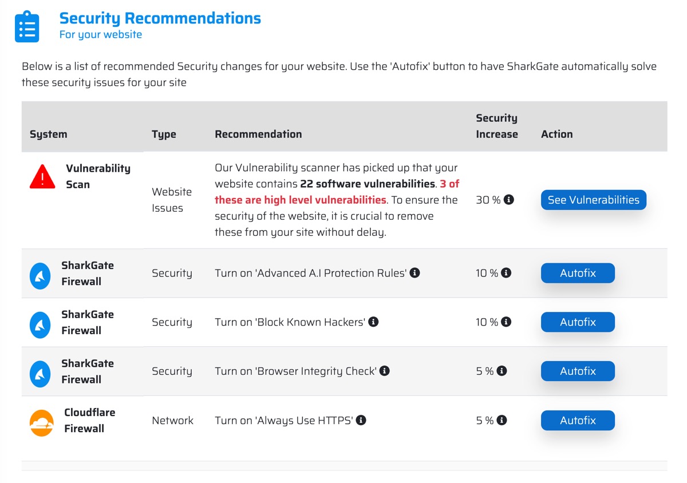
Task: Click the Security Increase column header
Action: (497, 126)
